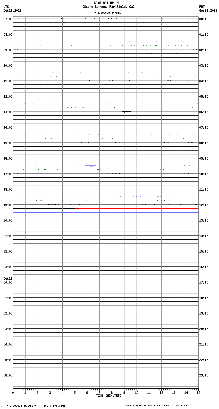219x409 pixels.
Task: Click the '13:15' PDT time label
Action: click(x=204, y=221)
